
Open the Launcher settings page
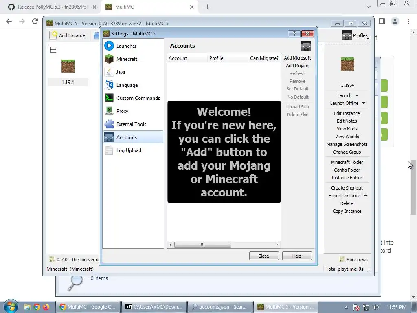[x=133, y=46]
